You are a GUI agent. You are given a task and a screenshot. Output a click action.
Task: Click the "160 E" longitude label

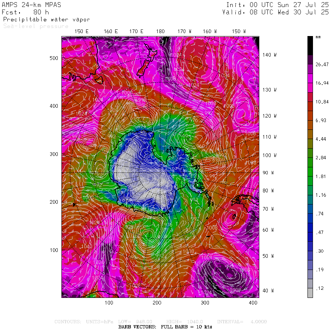pyautogui.click(x=111, y=32)
